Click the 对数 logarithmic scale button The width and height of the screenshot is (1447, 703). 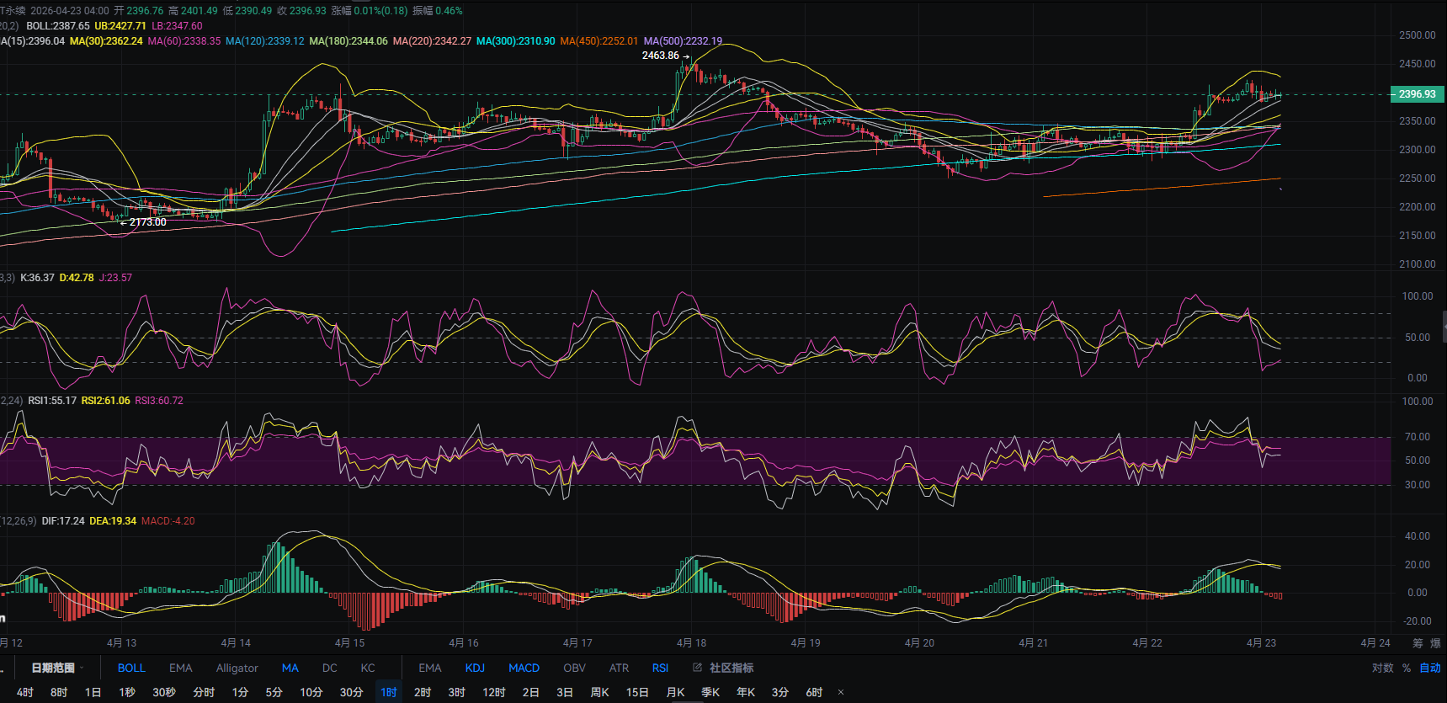1382,668
